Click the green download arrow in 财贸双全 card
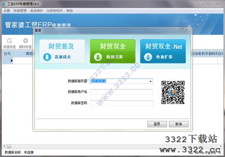Viewport: 225px width, 157px height. pos(98,57)
